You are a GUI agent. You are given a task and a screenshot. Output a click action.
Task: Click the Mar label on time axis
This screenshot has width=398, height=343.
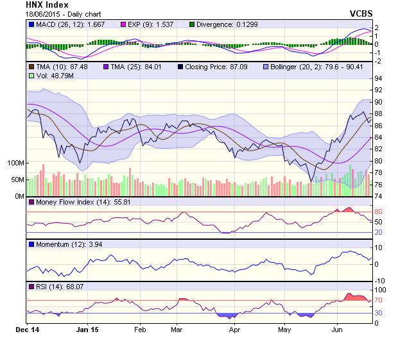click(x=177, y=331)
